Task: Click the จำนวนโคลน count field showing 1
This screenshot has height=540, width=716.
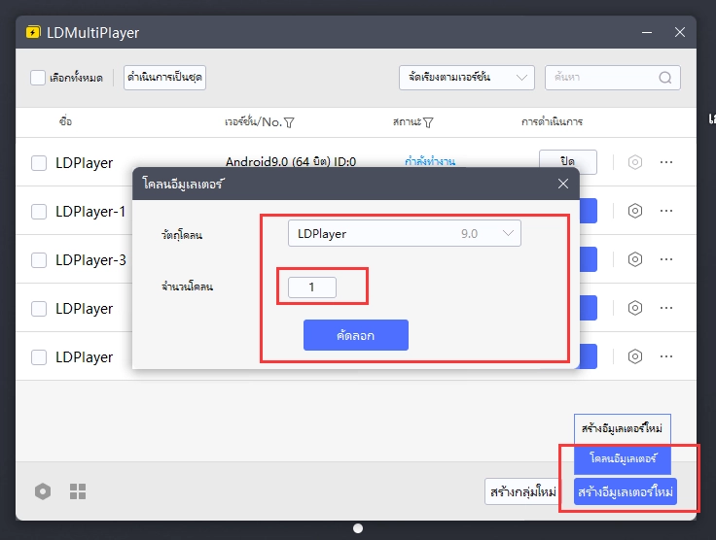Action: pos(312,287)
